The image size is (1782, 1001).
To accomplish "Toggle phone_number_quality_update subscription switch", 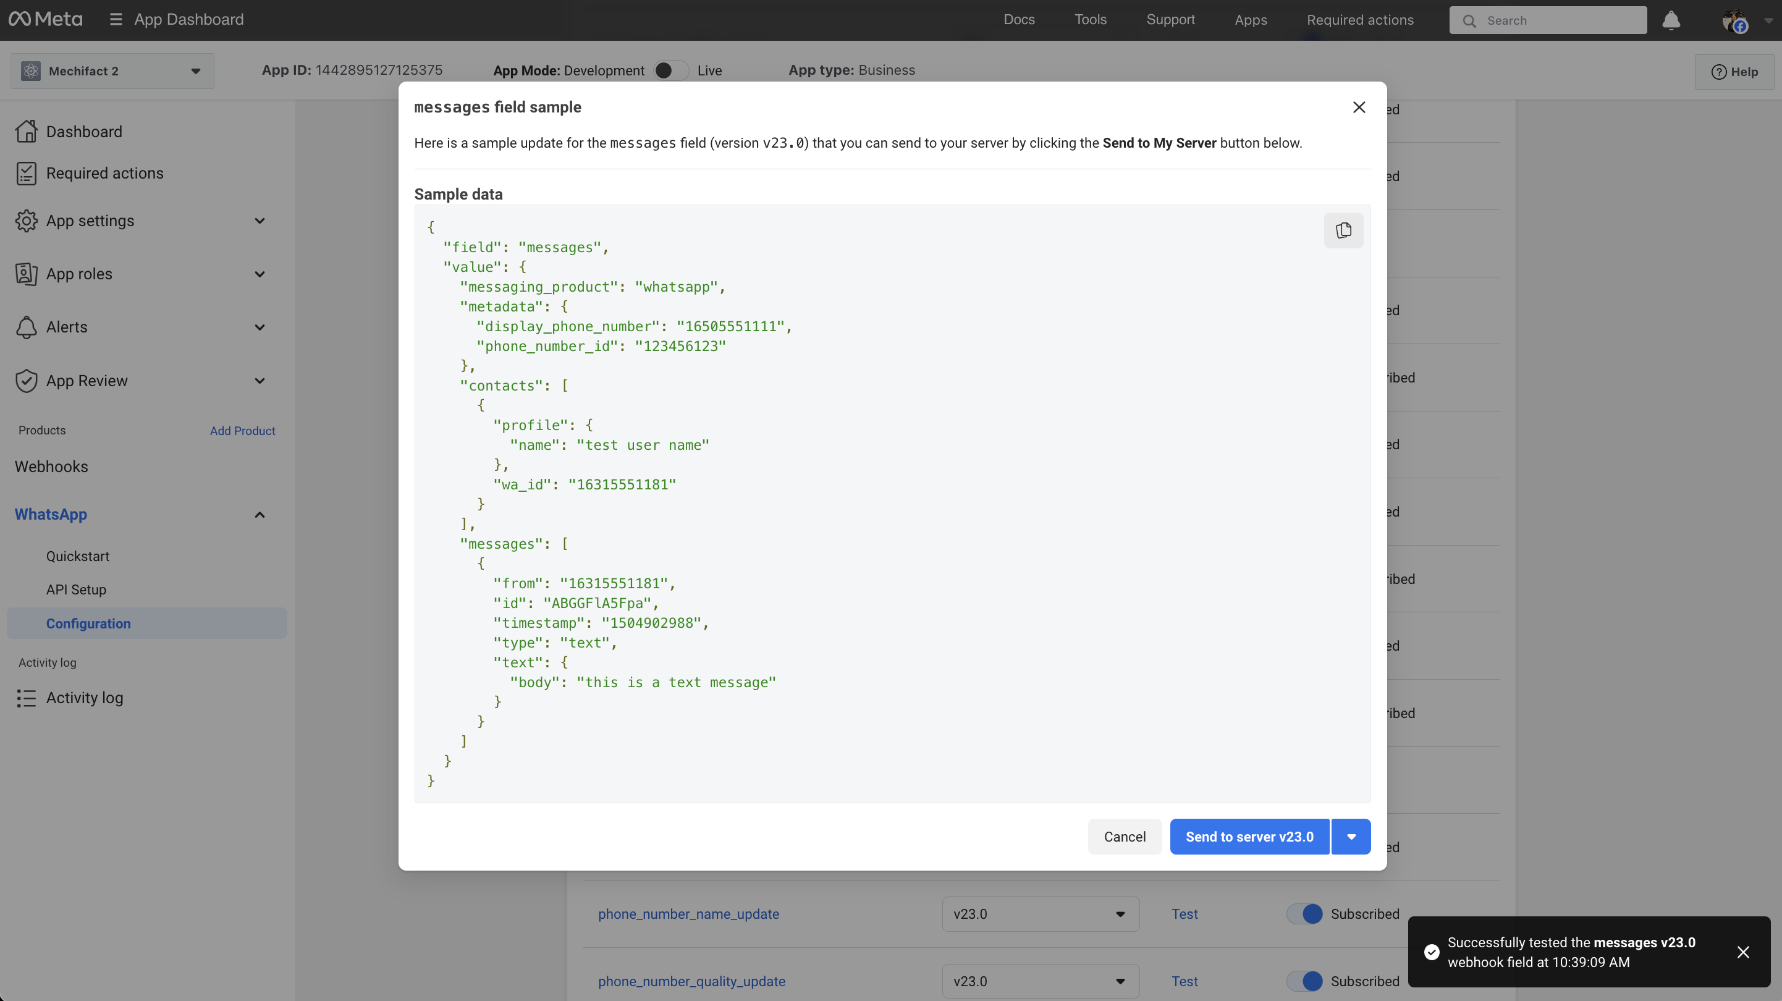I will pos(1304,981).
